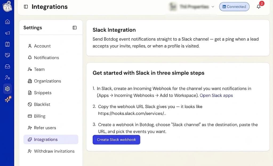The image size is (273, 166).
Task: Click the blurred account avatar in header
Action: pyautogui.click(x=173, y=7)
